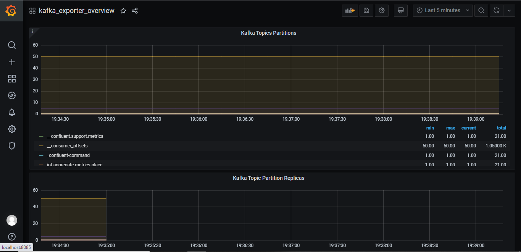Click _confluent-command series color swatch
Screen dimensions: 521x252
[x=41, y=155]
